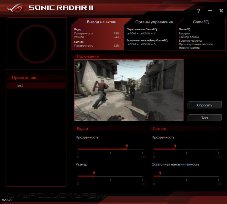227x204 pixels.
Task: Click the Низкие частоты entry
Action: [189, 48]
